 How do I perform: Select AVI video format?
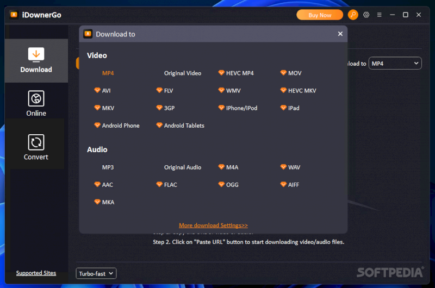[x=106, y=91]
